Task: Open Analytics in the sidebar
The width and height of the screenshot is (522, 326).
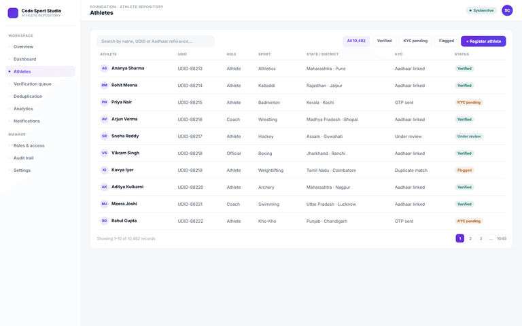Action: click(40, 109)
